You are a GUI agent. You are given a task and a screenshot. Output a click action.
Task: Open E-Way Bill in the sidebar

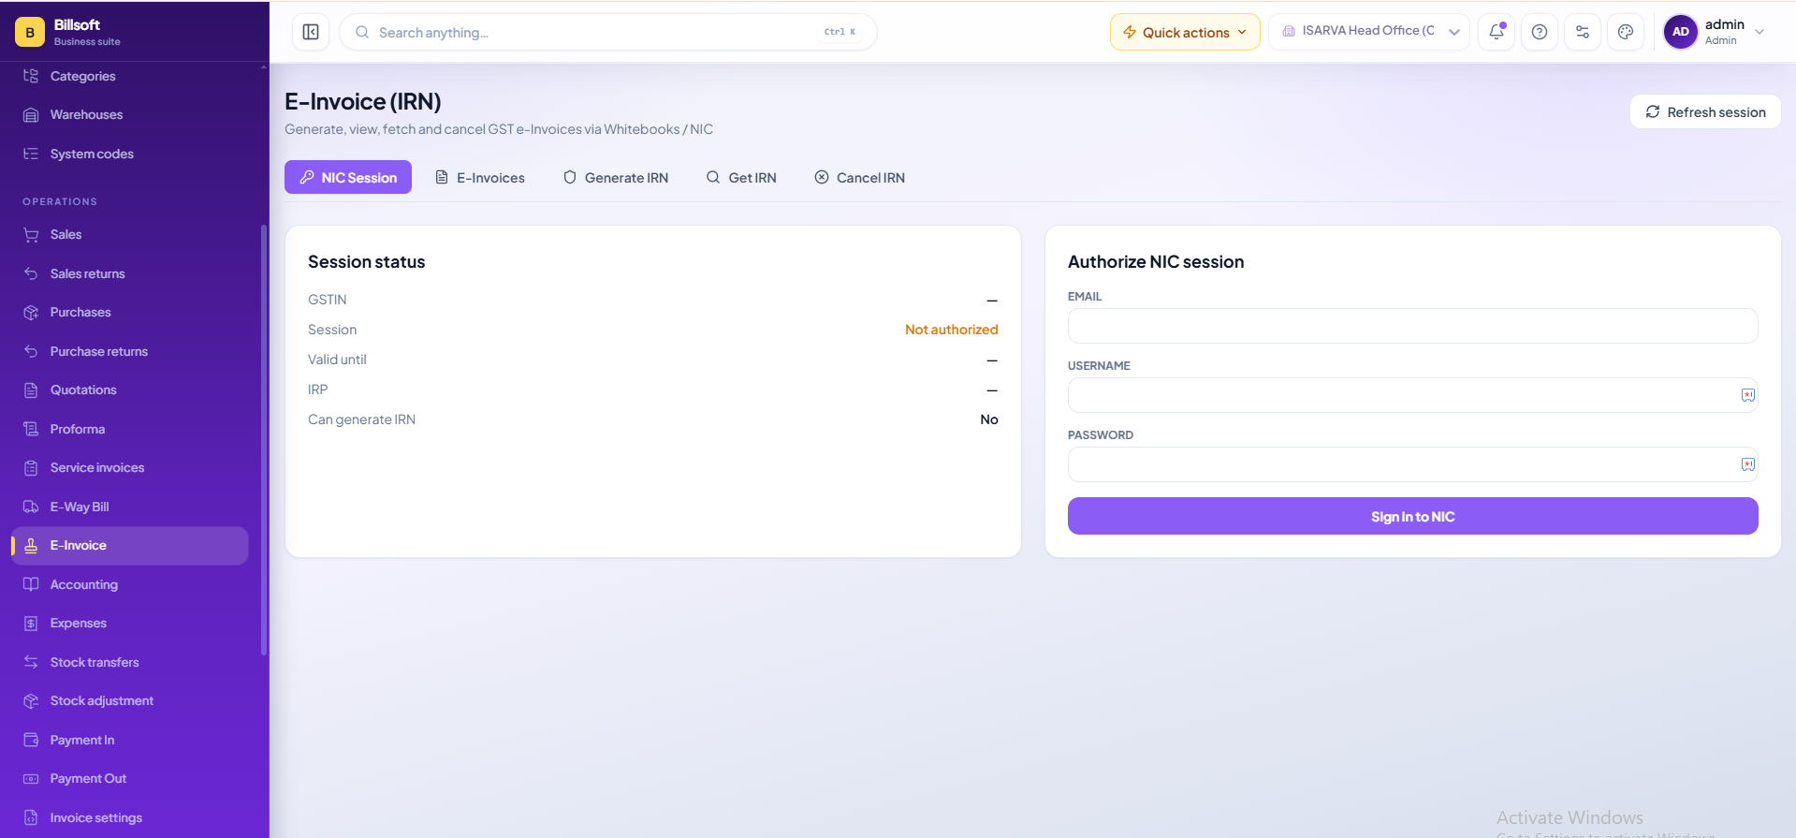pyautogui.click(x=130, y=507)
